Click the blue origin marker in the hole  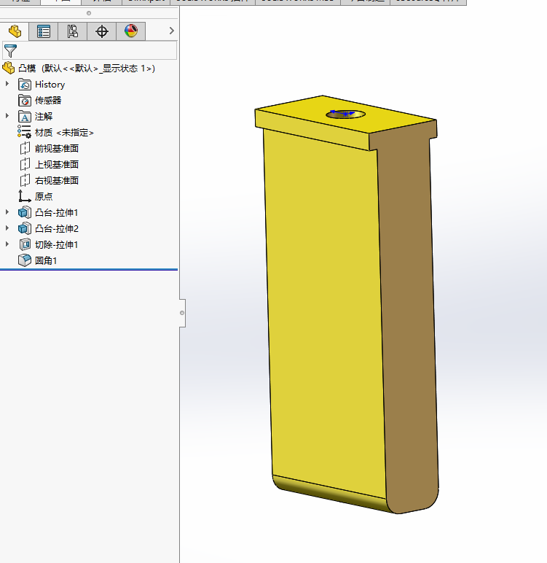(x=344, y=114)
